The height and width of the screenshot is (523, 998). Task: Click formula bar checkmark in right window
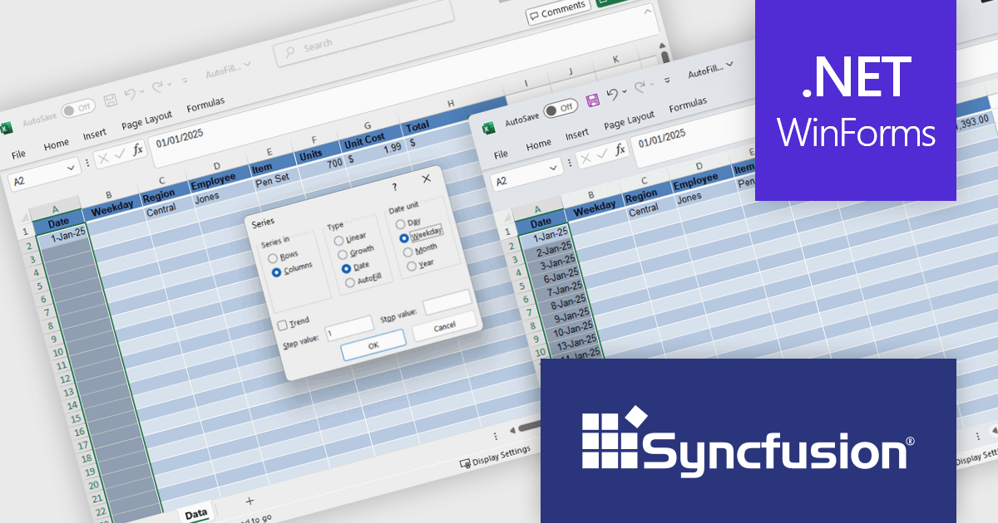(604, 154)
